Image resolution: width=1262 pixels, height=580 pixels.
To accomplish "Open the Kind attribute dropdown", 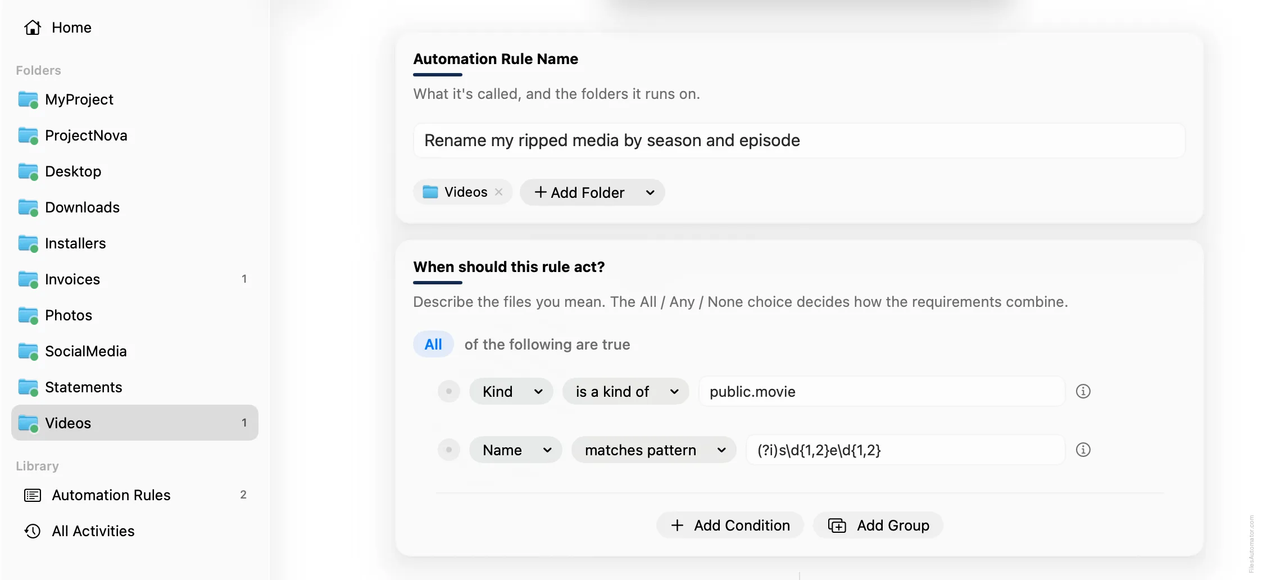I will tap(511, 392).
